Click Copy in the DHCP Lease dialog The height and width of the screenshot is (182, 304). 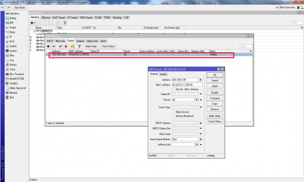(215, 104)
